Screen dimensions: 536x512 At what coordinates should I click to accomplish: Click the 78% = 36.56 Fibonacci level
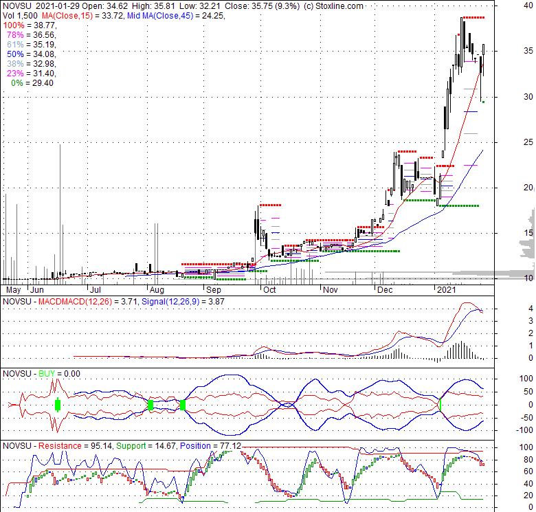click(32, 35)
